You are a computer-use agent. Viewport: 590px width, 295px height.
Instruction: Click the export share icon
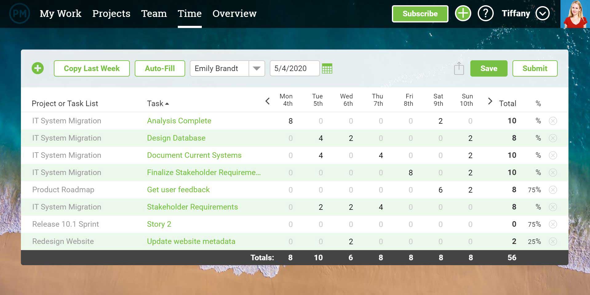[x=459, y=68]
